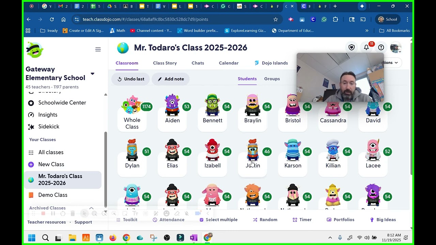Viewport: 436px width, 245px height.
Task: Open Big Ideas from bottom bar
Action: pos(383,220)
